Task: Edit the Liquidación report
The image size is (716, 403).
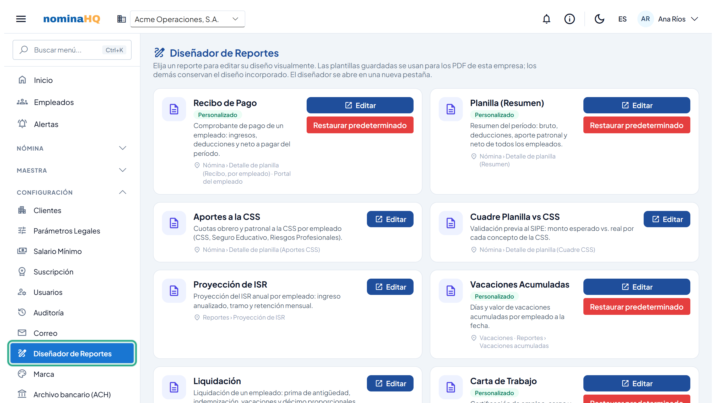Action: coord(390,383)
